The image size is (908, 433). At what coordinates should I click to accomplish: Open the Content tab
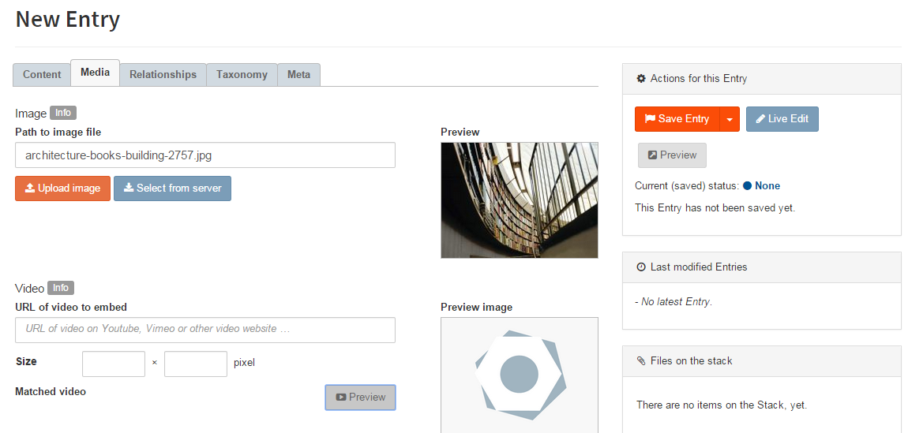click(42, 75)
